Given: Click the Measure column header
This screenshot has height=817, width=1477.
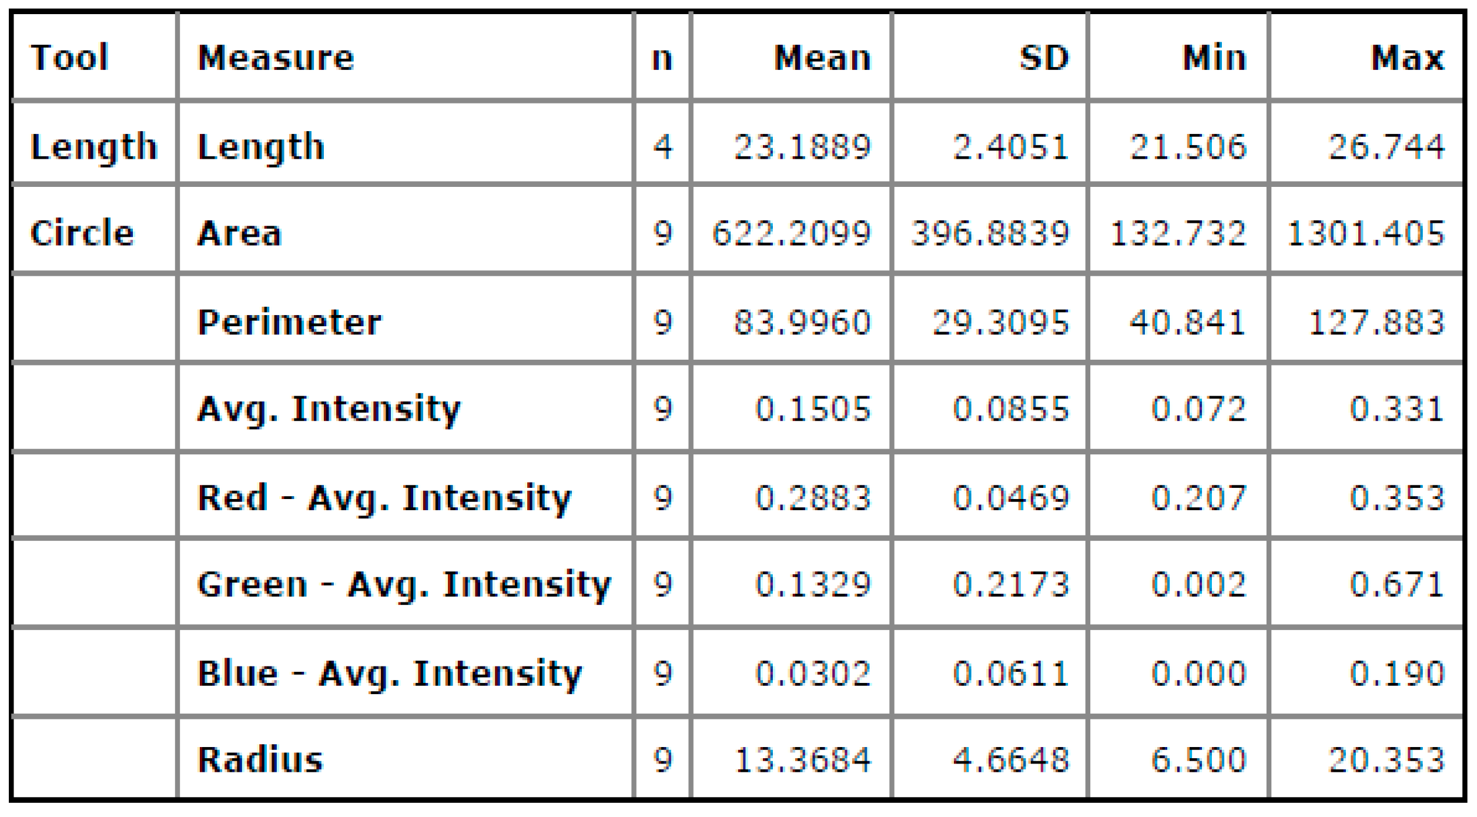Looking at the screenshot, I should coord(276,58).
